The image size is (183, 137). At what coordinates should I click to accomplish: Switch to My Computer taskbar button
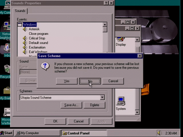click(37, 133)
